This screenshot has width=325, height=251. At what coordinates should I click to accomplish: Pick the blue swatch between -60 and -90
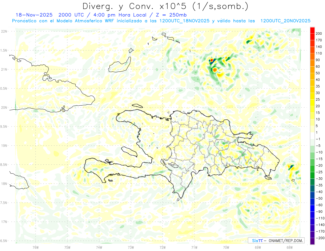tap(312, 208)
